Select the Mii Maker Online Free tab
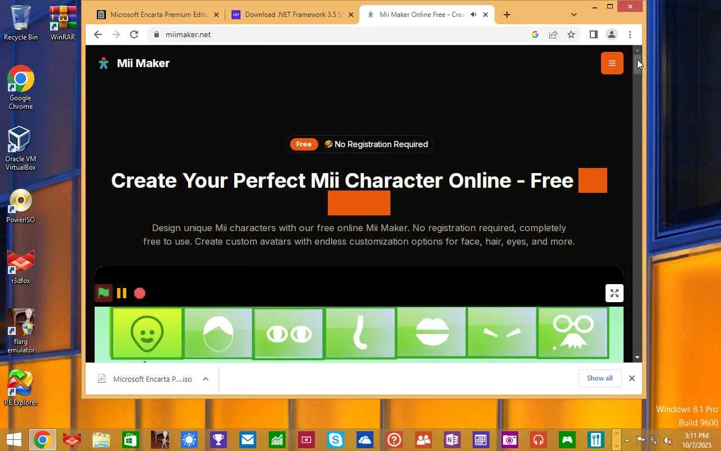721x451 pixels. [427, 15]
